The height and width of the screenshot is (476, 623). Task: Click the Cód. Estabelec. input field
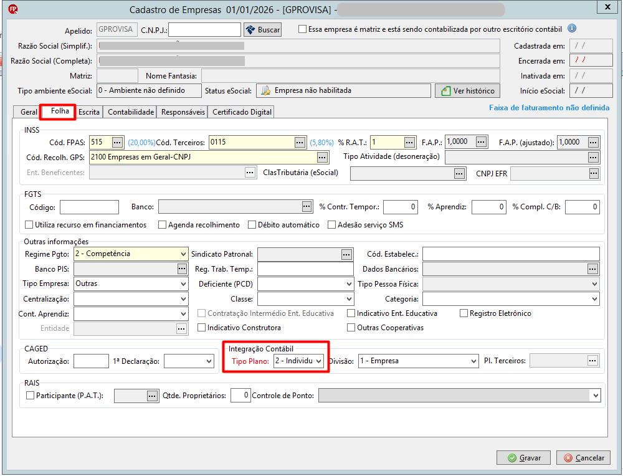click(511, 254)
